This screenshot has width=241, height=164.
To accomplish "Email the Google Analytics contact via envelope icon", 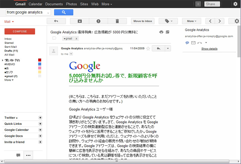I will [193, 43].
